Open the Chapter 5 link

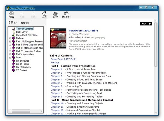[56, 83]
